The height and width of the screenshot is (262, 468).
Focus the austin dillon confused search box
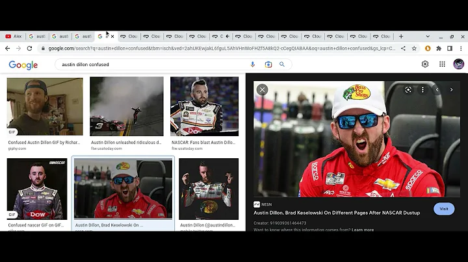pos(152,64)
